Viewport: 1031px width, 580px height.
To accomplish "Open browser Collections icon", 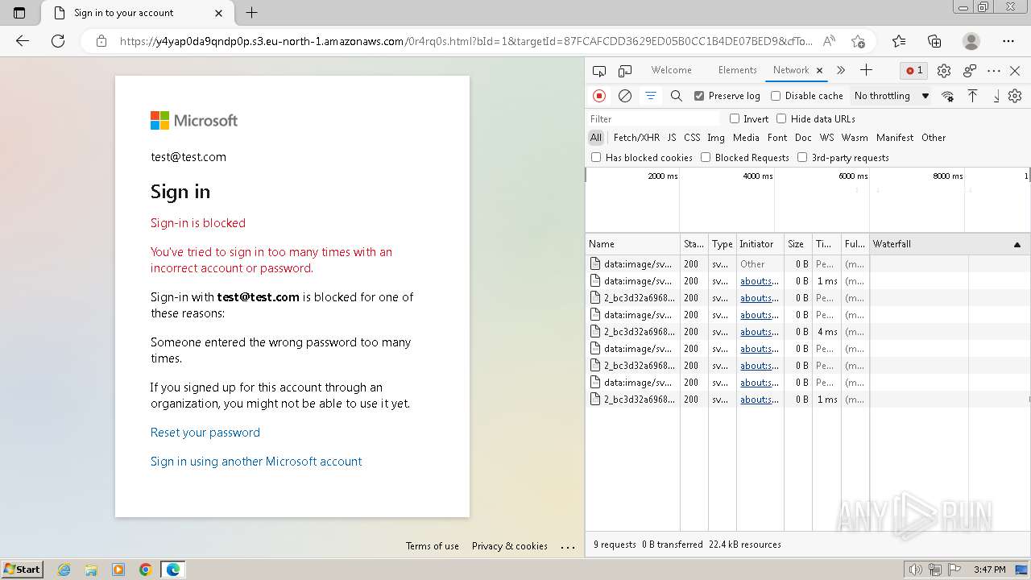I will pyautogui.click(x=934, y=41).
